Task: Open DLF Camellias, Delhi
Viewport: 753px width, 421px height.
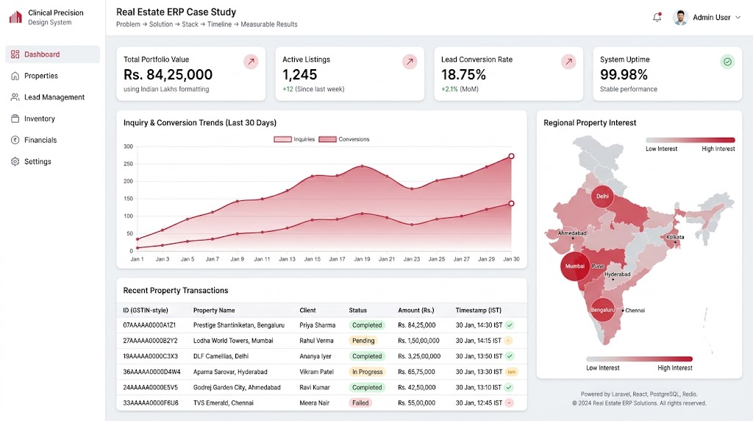Action: pos(221,356)
